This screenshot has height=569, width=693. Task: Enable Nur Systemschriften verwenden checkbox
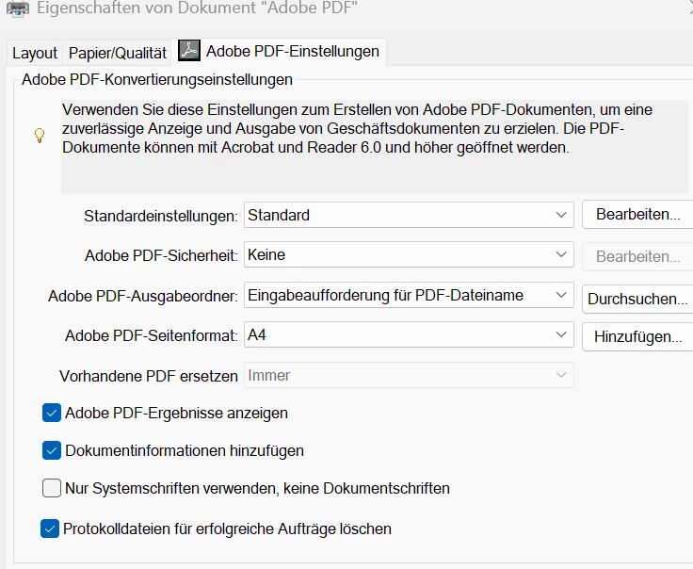pos(52,488)
